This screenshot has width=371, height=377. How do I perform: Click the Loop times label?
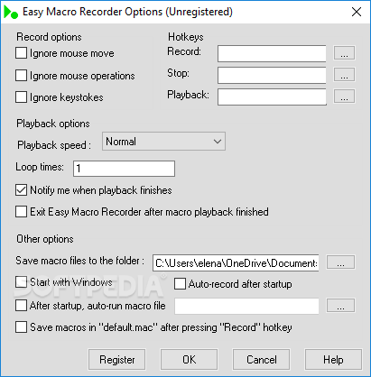click(x=40, y=167)
